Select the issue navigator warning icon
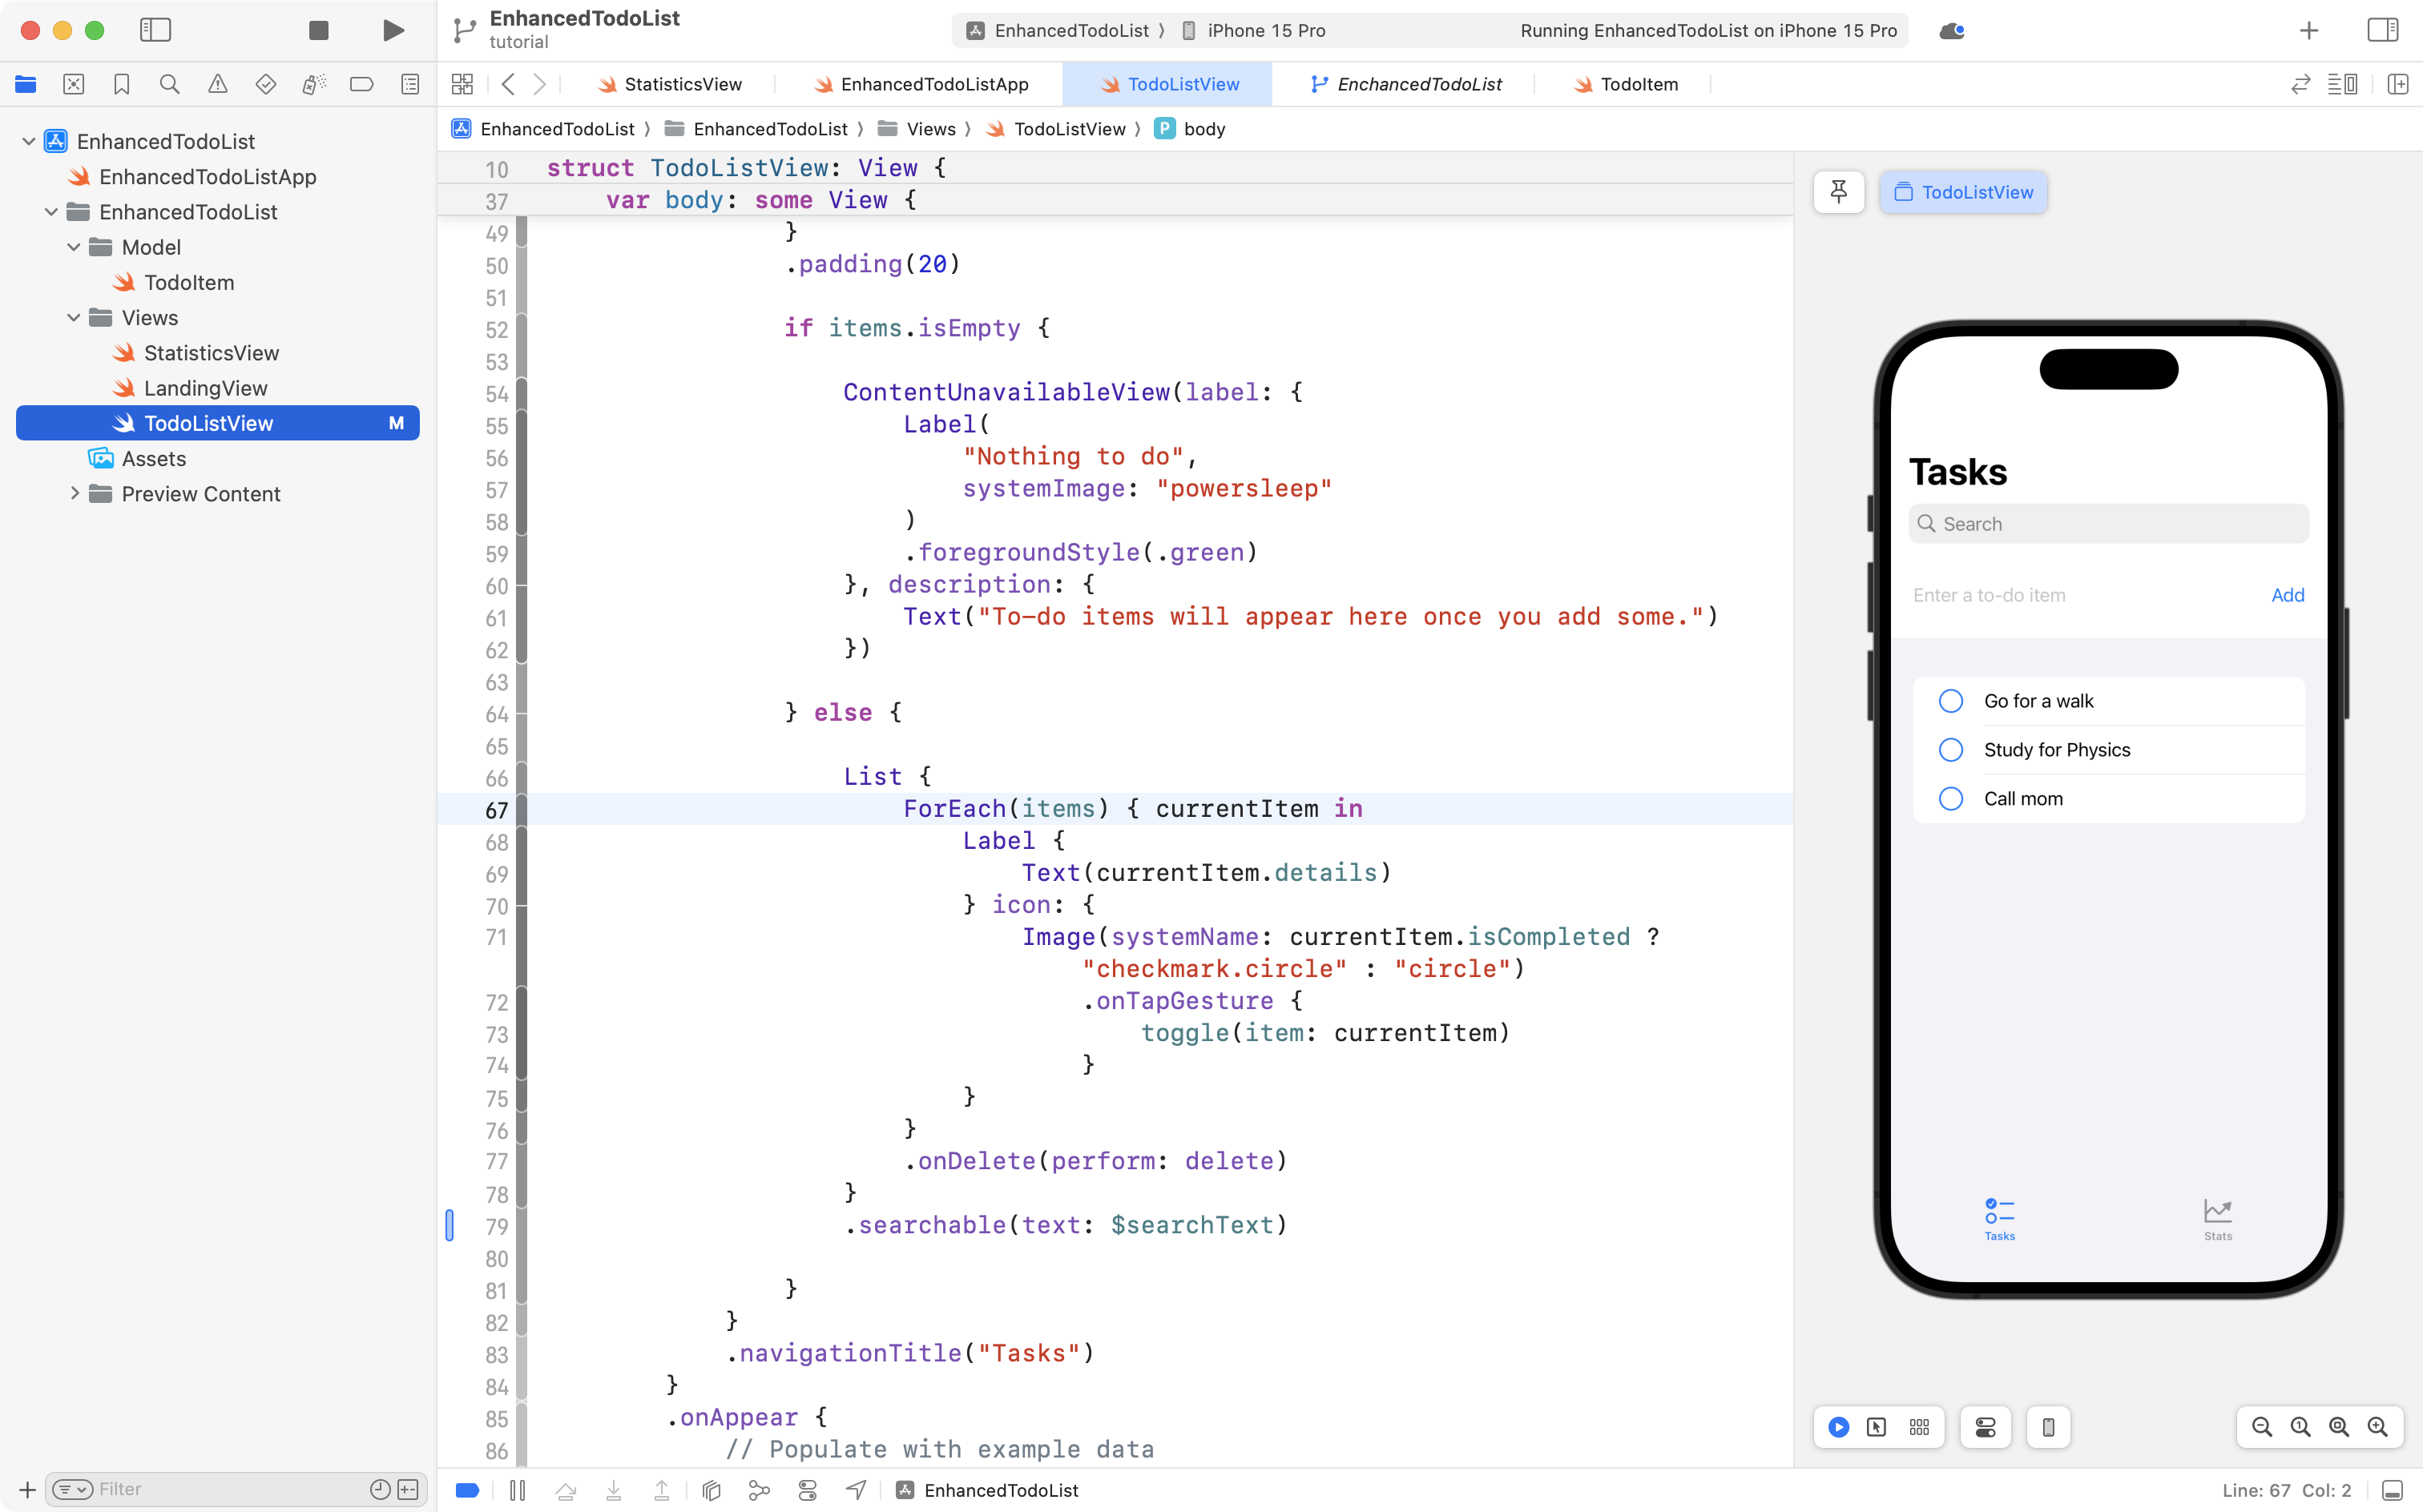Screen dimensions: 2423x1512 click(x=218, y=84)
